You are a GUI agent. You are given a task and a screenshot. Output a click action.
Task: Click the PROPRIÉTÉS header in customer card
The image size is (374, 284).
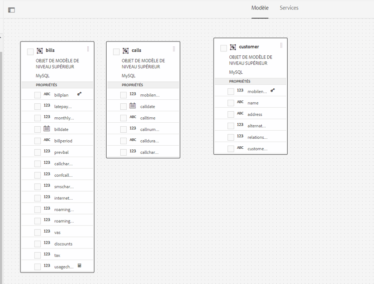click(240, 81)
